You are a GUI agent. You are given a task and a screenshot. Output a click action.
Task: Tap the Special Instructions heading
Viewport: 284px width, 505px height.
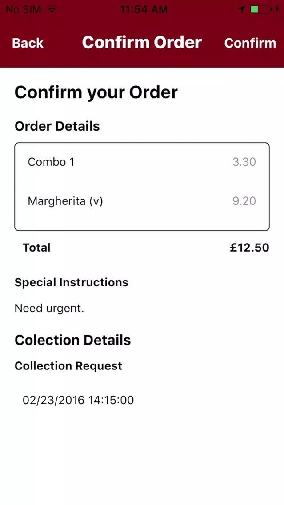pos(72,282)
